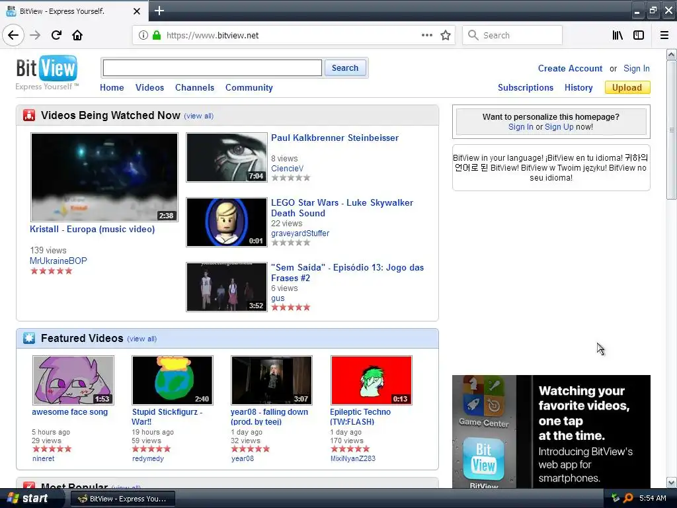Viewport: 677px width, 508px height.
Task: Click the green padlock security icon
Action: [157, 35]
